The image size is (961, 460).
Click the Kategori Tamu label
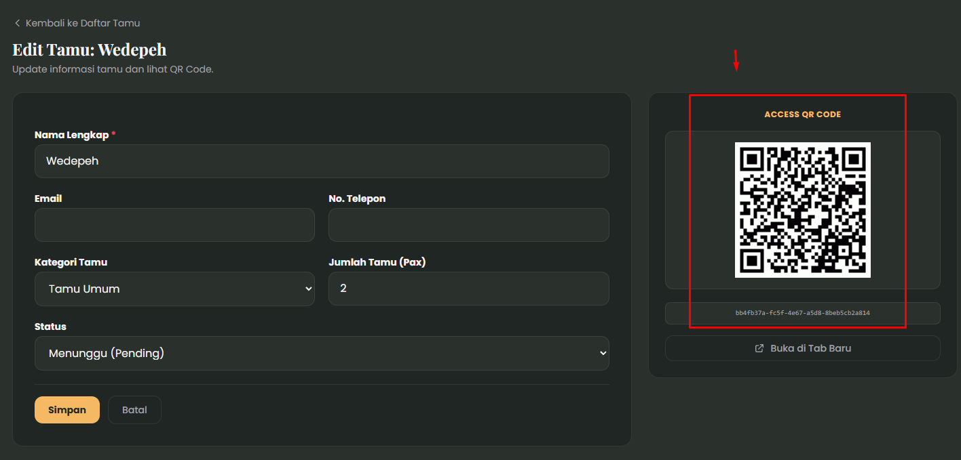[x=71, y=262]
